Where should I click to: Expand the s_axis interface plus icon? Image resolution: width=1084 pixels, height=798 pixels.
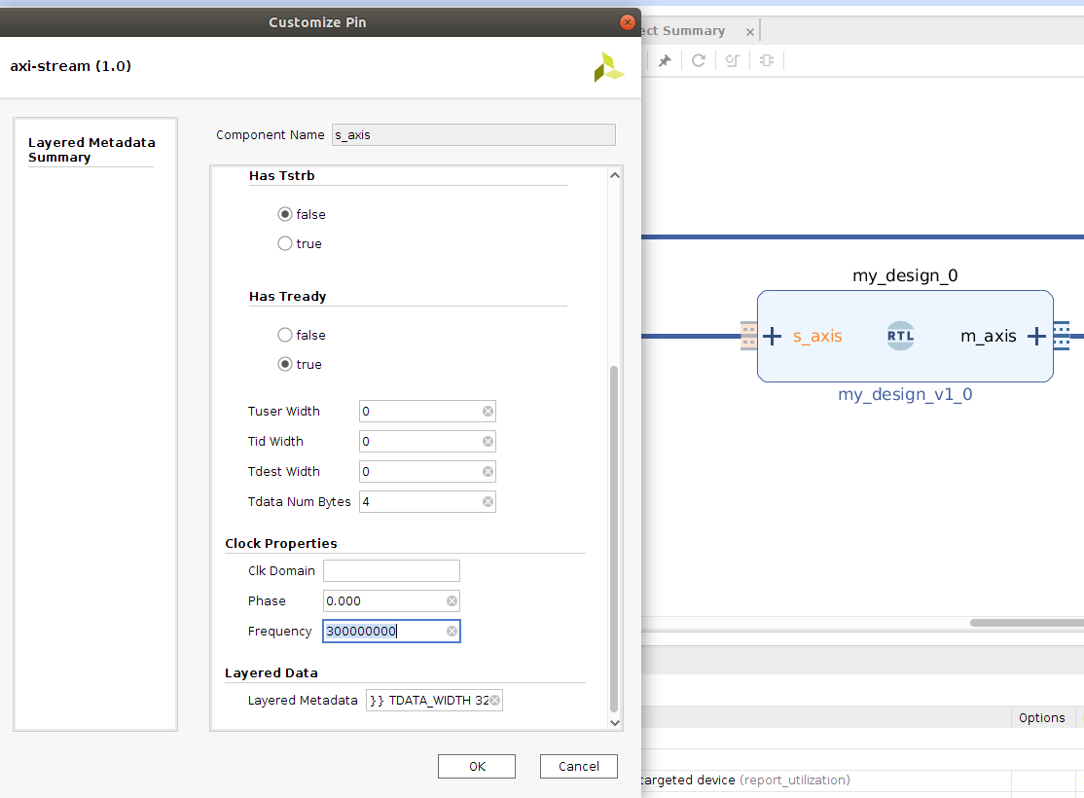tap(773, 337)
